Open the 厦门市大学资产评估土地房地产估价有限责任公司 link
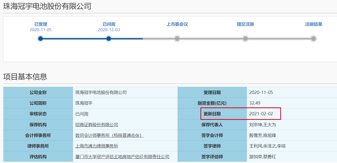 122,157
